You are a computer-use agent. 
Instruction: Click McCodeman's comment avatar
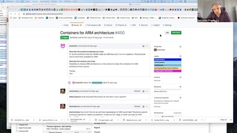tap(63, 106)
